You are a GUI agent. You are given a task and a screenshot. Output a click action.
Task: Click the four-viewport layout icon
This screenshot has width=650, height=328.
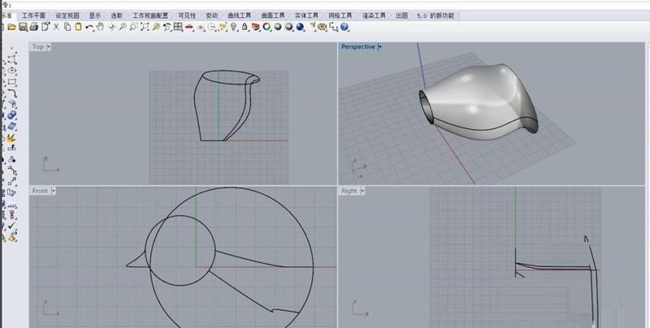pyautogui.click(x=178, y=27)
